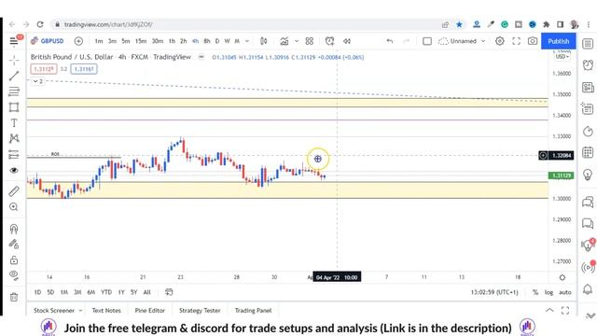Switch to the 1h timeframe
This screenshot has height=336, width=597.
point(172,41)
